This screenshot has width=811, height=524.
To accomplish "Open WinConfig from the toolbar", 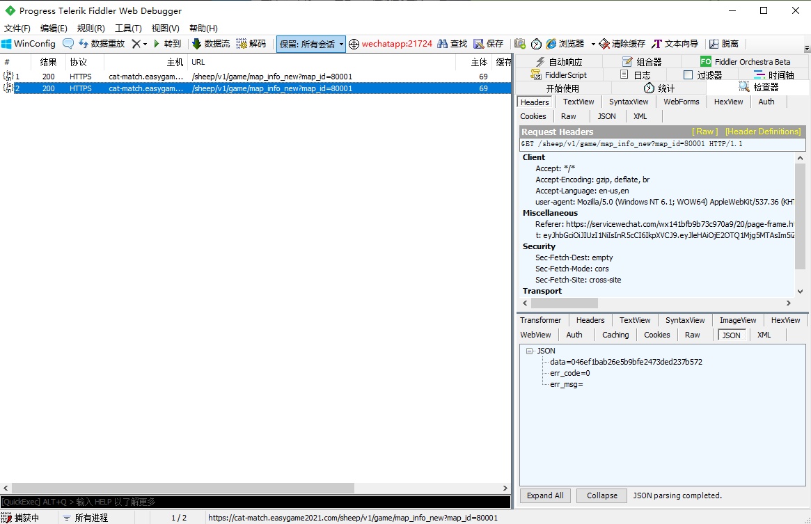I will point(29,44).
